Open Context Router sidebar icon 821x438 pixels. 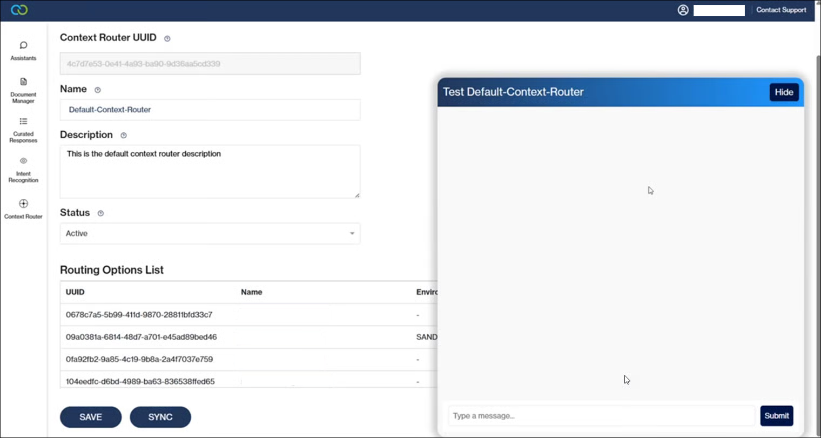[23, 204]
